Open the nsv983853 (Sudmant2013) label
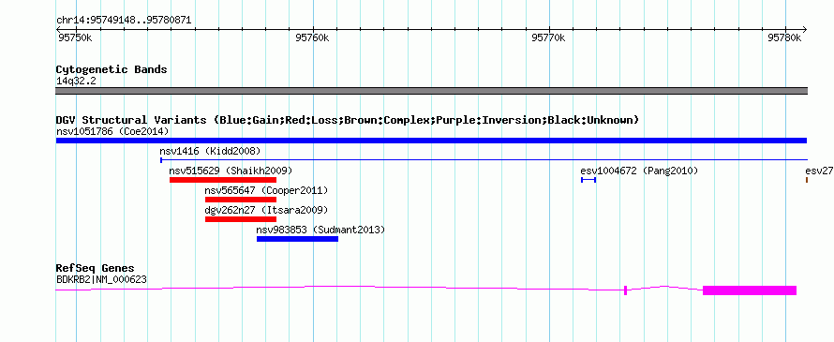834x342 pixels. (x=320, y=230)
